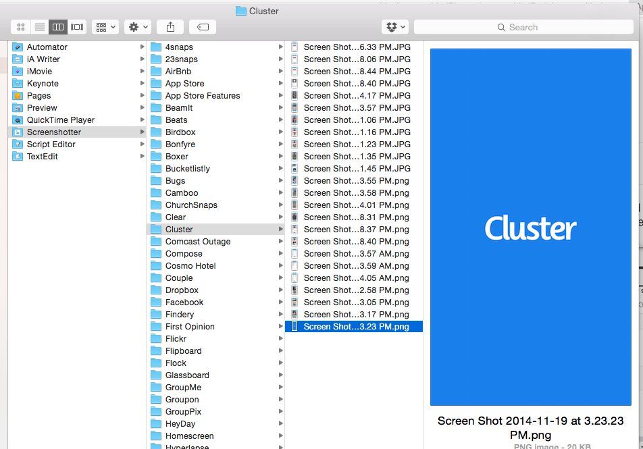The height and width of the screenshot is (449, 643).
Task: Open the Cosmo Hotel folder
Action: click(x=215, y=266)
